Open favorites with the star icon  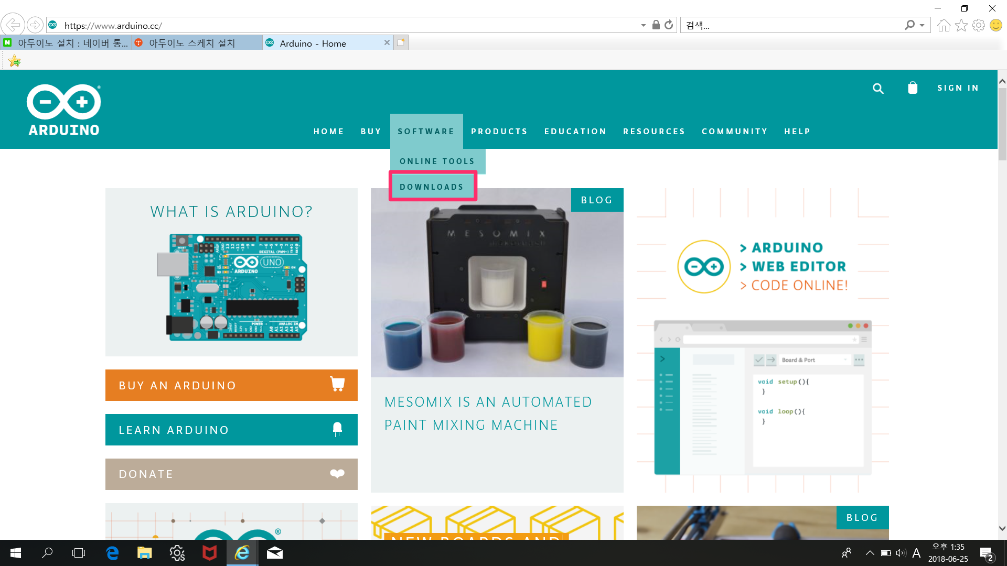click(961, 25)
